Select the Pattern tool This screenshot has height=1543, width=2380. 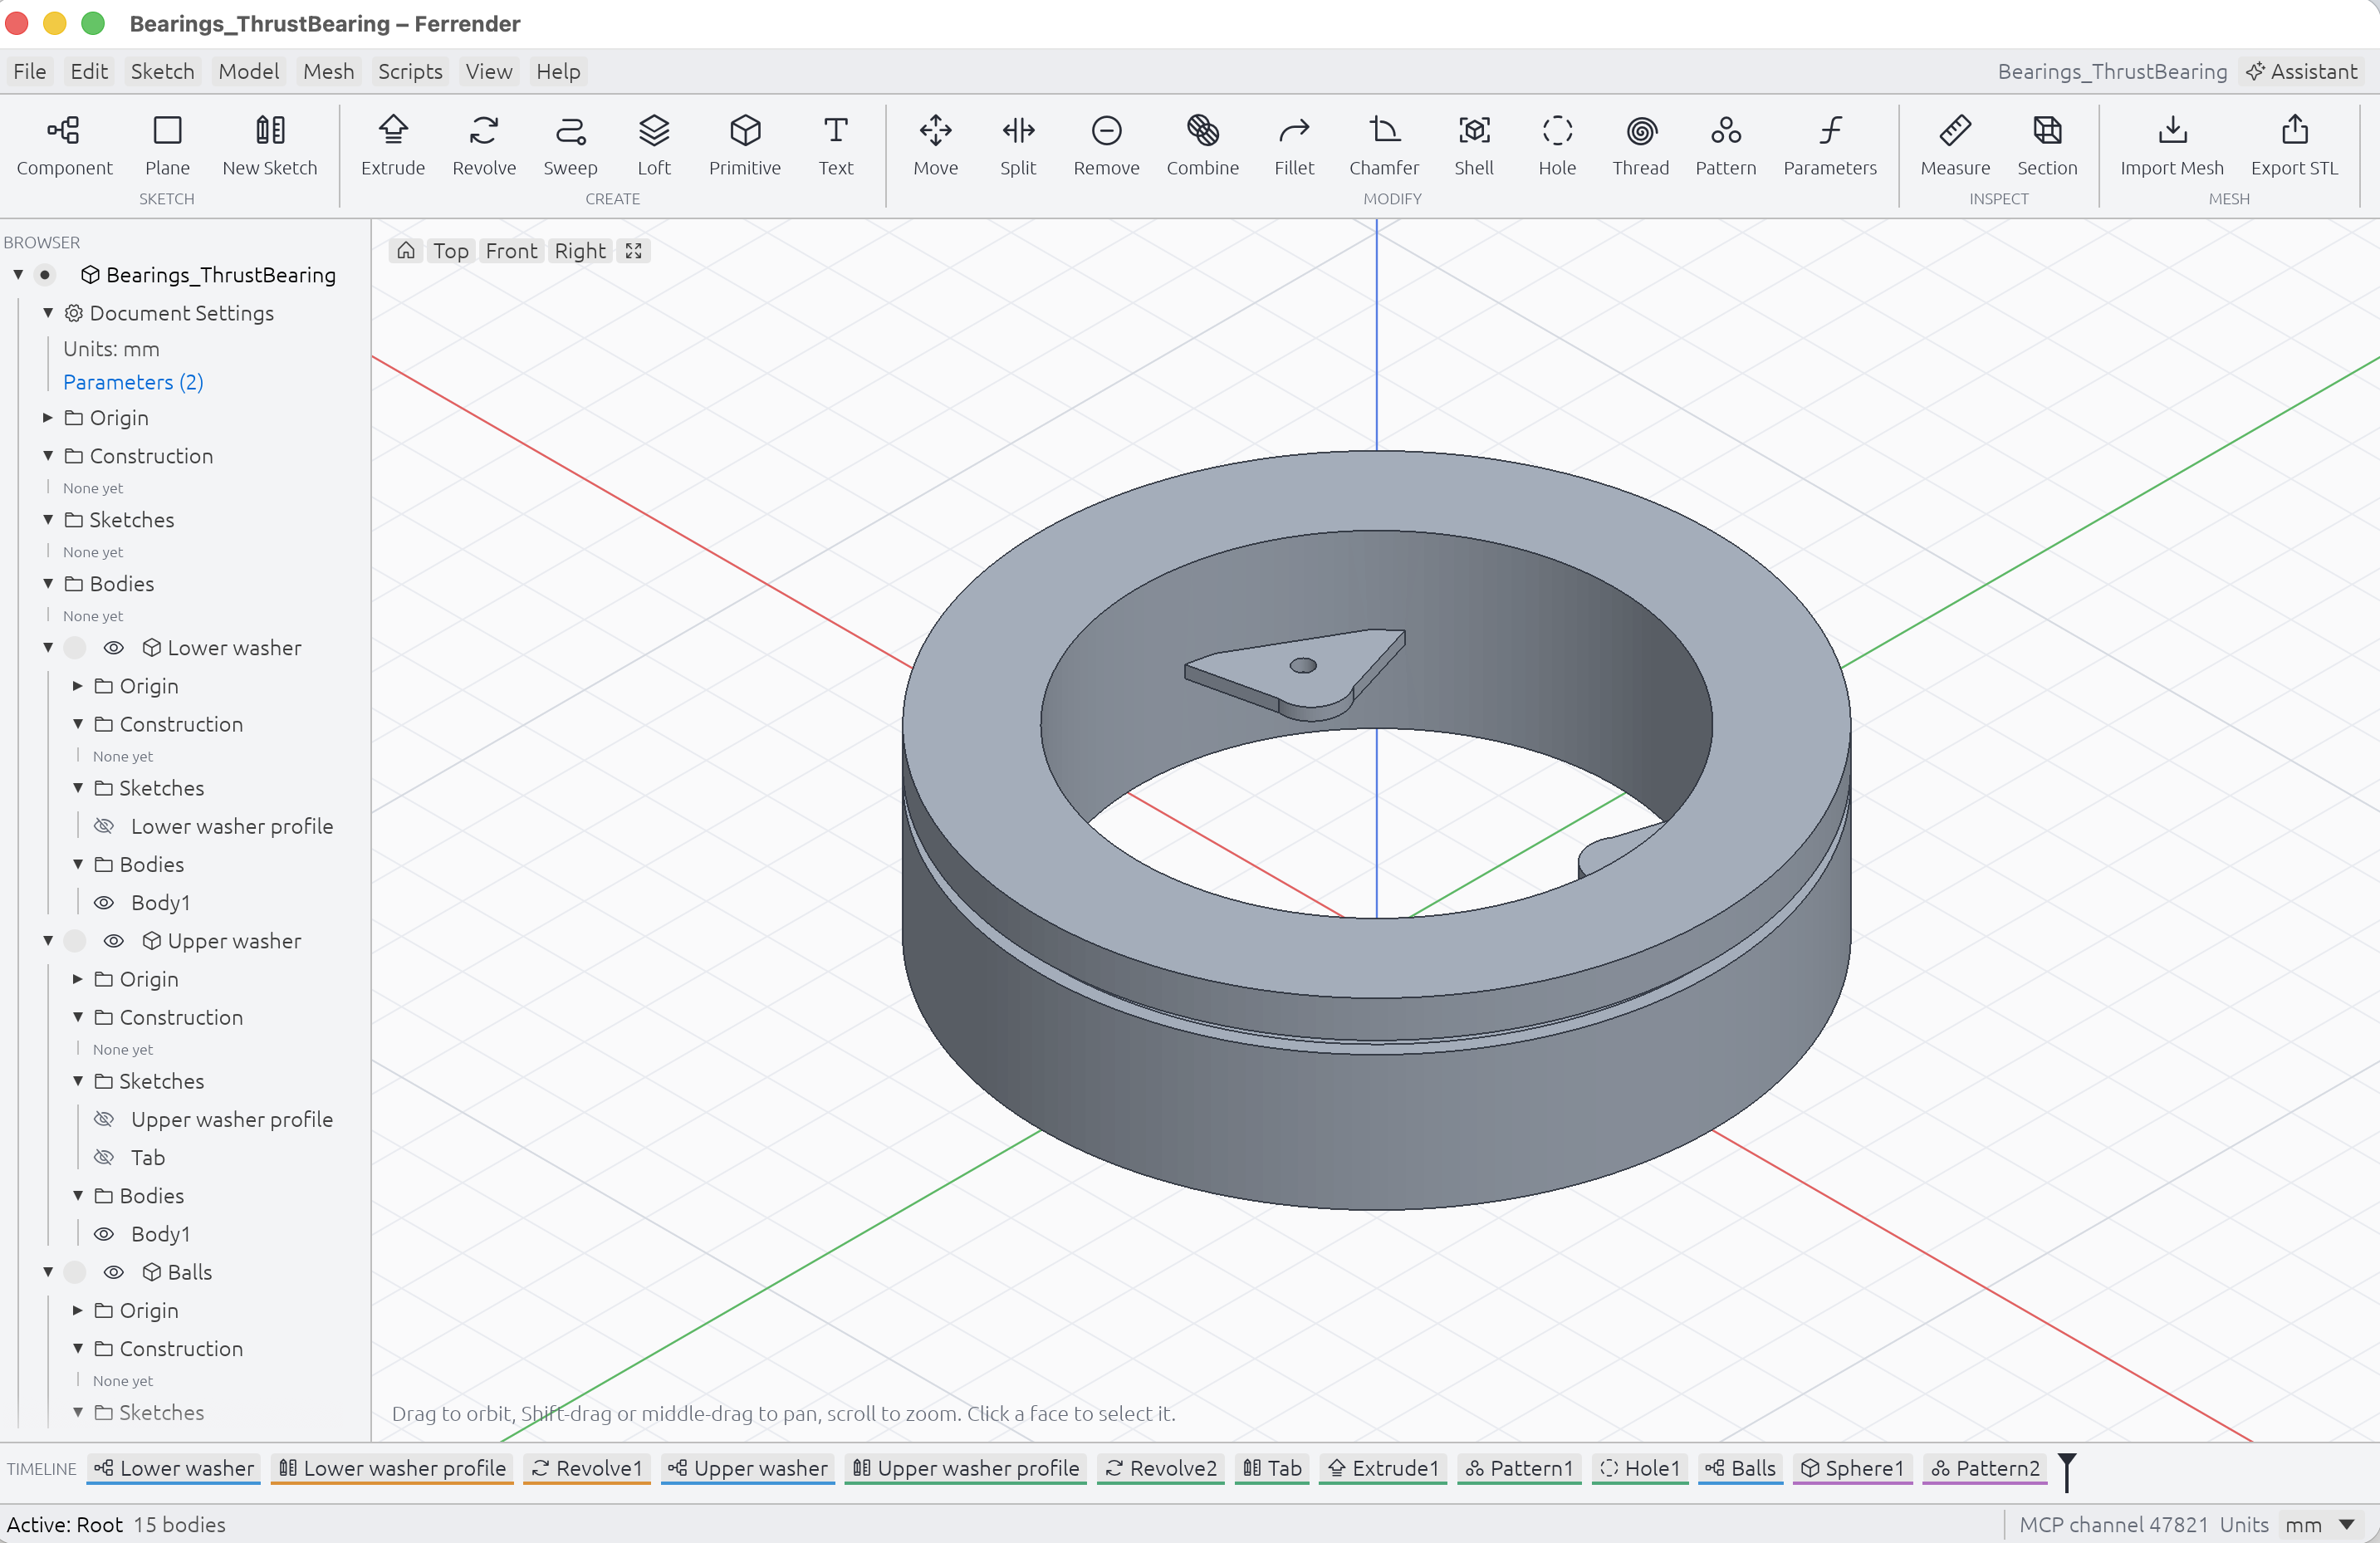point(1726,145)
